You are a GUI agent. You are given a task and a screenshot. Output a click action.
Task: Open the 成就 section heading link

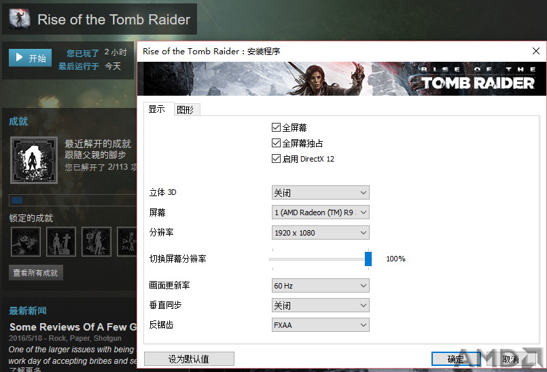click(x=18, y=122)
